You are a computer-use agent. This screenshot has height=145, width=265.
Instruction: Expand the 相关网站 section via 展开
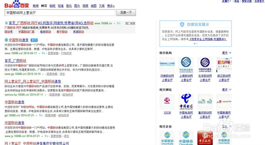tap(227, 90)
